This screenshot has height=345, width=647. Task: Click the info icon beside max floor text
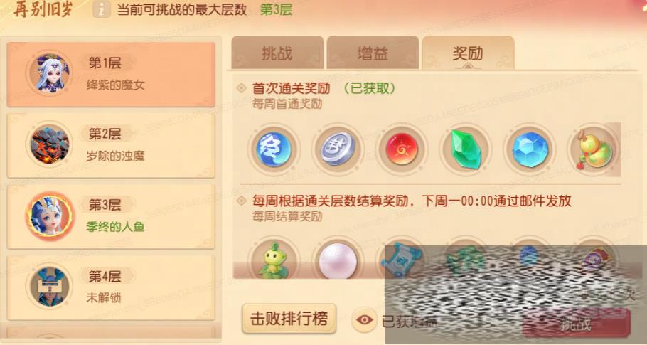(102, 9)
